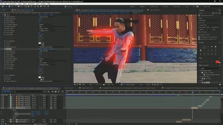Open the File menu
Image resolution: width=223 pixels, height=125 pixels.
tap(2, 4)
